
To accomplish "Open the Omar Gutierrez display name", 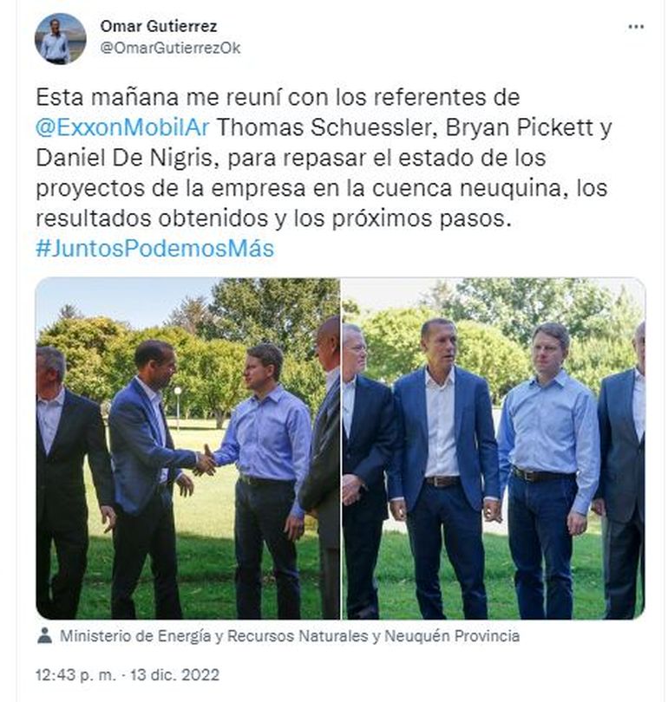I will (159, 26).
